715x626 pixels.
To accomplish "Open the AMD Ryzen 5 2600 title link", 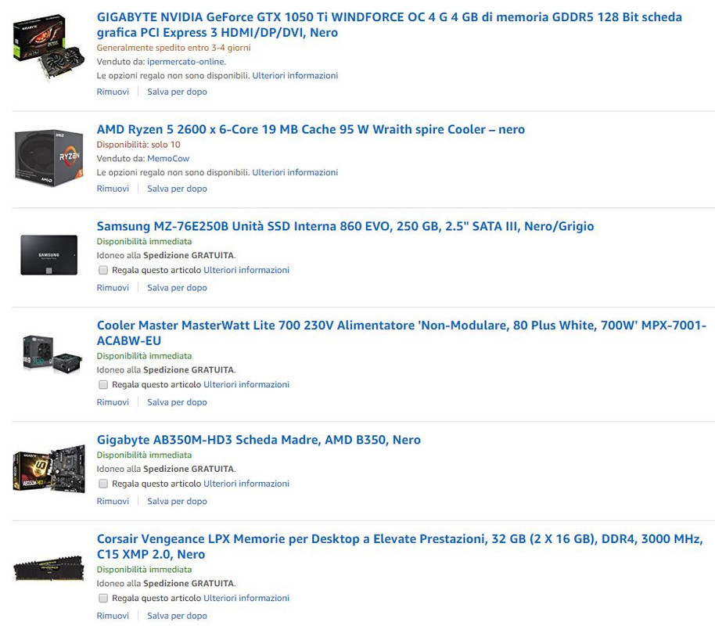I will click(x=311, y=130).
